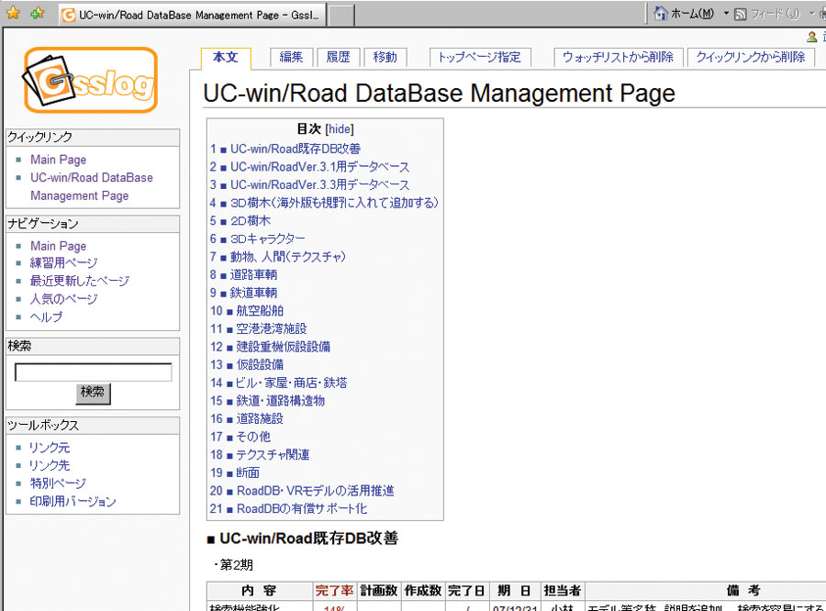Jump to テクスチャ関連 contents entry
This screenshot has width=826, height=611.
coord(273,454)
